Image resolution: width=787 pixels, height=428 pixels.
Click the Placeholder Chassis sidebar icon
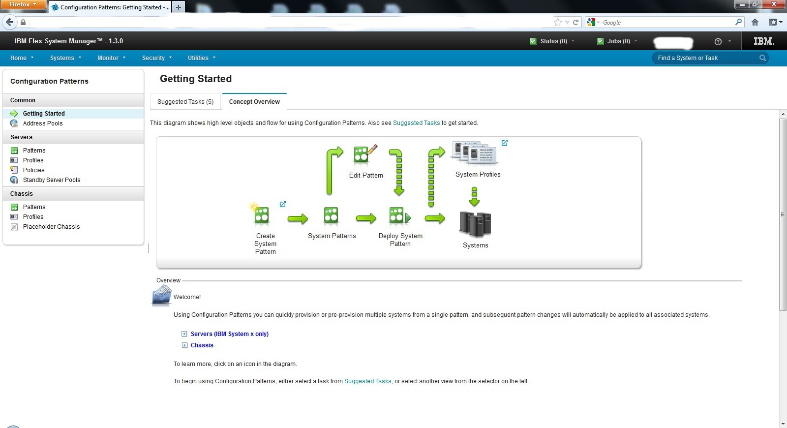(14, 227)
